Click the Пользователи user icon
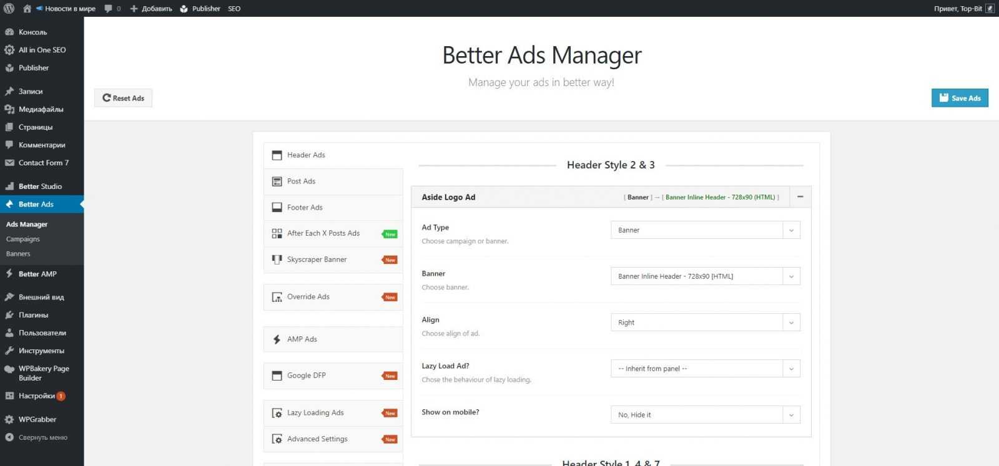Viewport: 999px width, 466px height. [9, 333]
